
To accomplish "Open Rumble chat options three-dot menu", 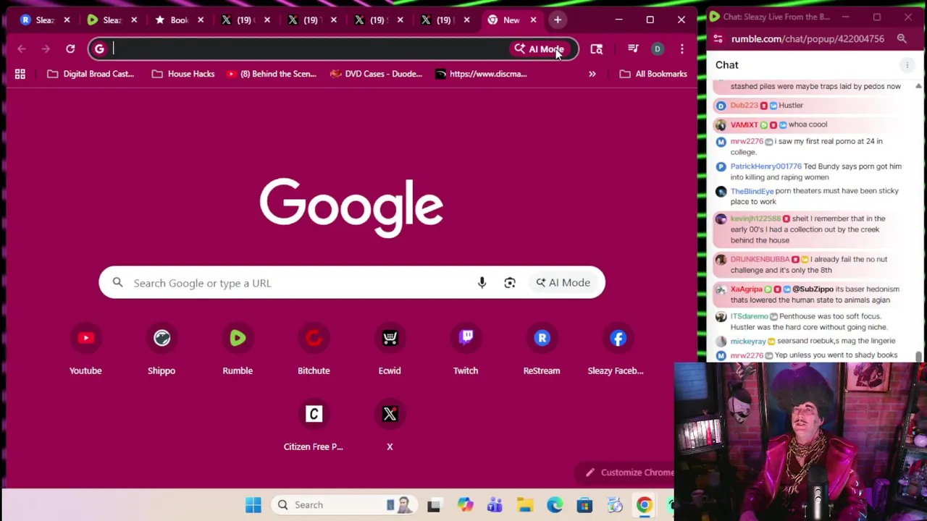I will pyautogui.click(x=907, y=65).
